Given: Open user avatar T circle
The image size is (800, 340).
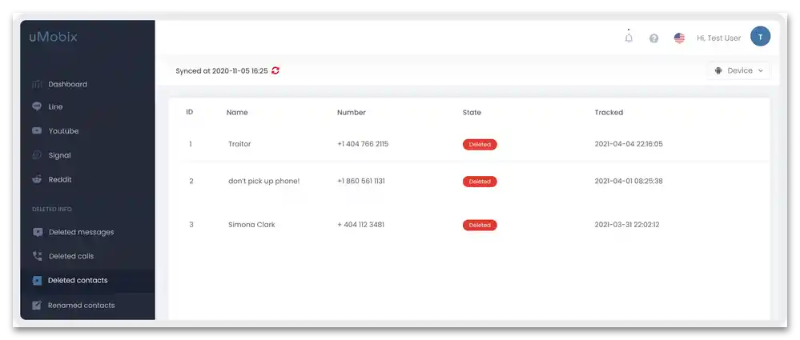Looking at the screenshot, I should [x=760, y=37].
